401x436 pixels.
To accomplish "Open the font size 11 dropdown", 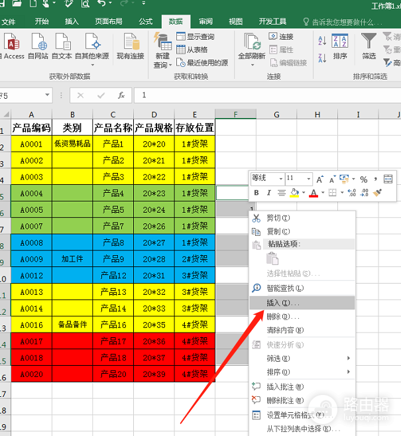I will coord(309,178).
